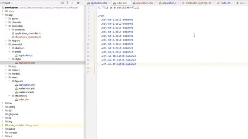Click the fold marker beside line 3
The width and height of the screenshot is (248, 139).
pyautogui.click(x=97, y=15)
